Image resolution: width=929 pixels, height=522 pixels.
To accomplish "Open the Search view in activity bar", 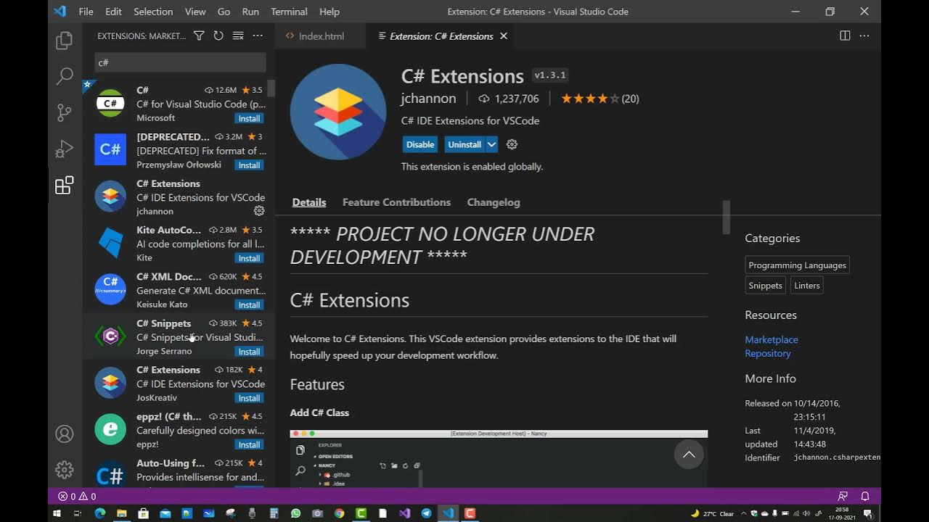I will [64, 75].
